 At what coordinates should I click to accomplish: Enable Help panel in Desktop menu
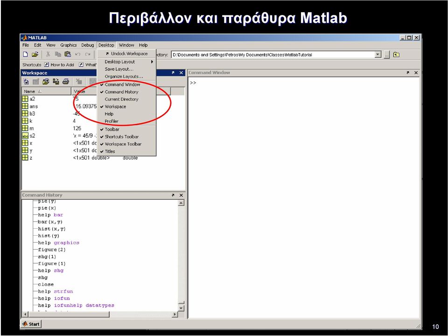pos(126,114)
